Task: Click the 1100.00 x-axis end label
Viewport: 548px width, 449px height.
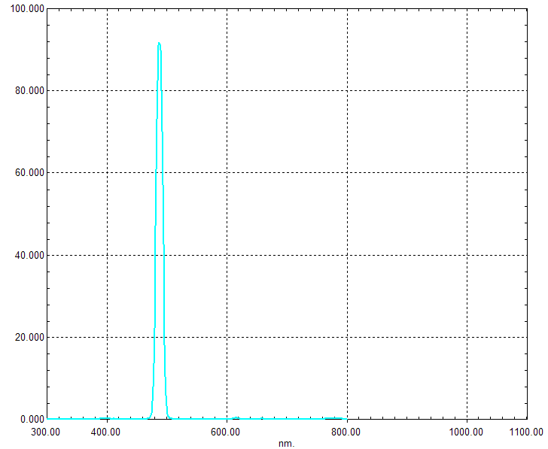Action: click(525, 432)
